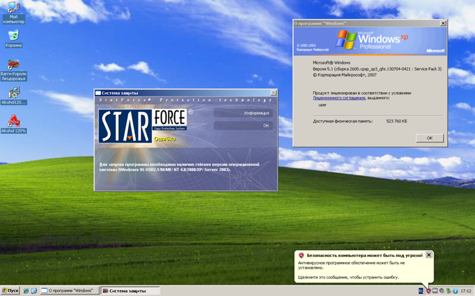Switch to О программе Windows taskbar button
The image size is (475, 296).
pos(69,291)
